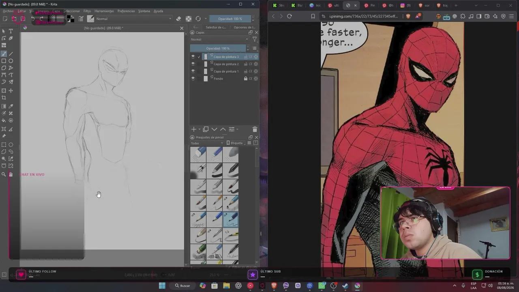Select the Ellipse shape tool
The width and height of the screenshot is (519, 292).
point(11,61)
